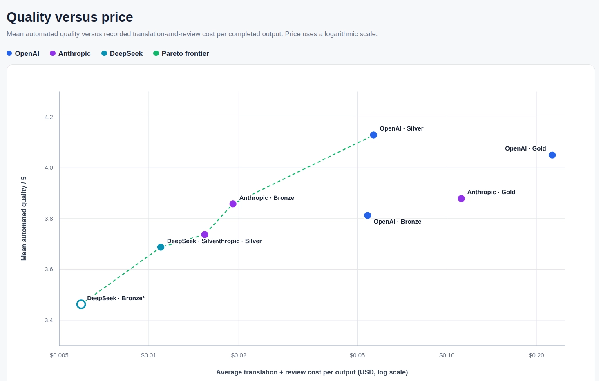Click the 'DeepSeek · Silver' point label
This screenshot has height=381, width=599.
point(193,241)
